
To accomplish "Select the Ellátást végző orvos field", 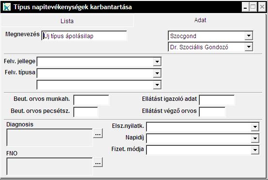I will click(x=212, y=112).
